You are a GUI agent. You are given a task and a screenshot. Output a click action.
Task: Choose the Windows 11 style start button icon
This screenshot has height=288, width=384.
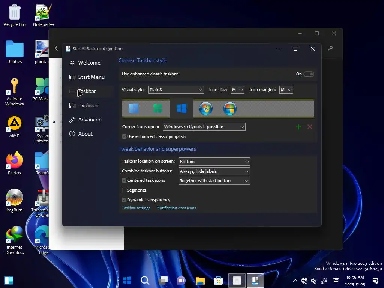pos(134,108)
